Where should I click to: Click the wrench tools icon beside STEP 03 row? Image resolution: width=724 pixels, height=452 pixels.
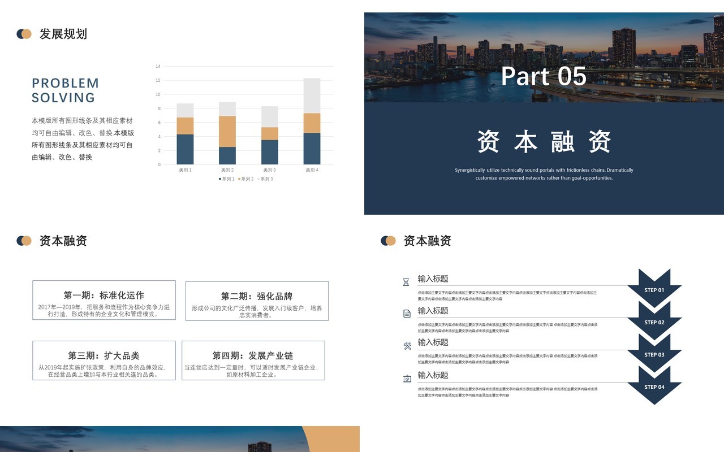pos(407,346)
